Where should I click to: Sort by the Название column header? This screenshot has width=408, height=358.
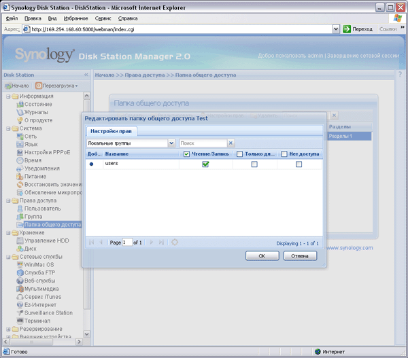tap(141, 154)
